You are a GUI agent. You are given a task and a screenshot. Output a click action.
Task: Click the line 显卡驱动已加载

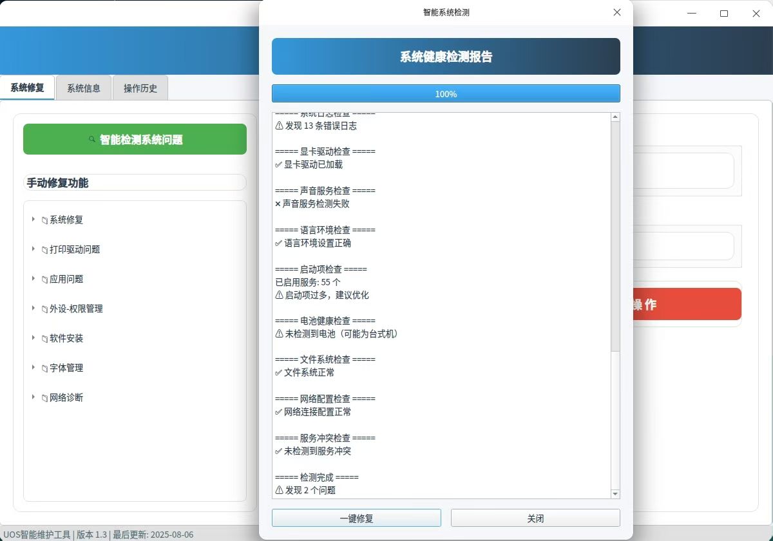pyautogui.click(x=309, y=164)
